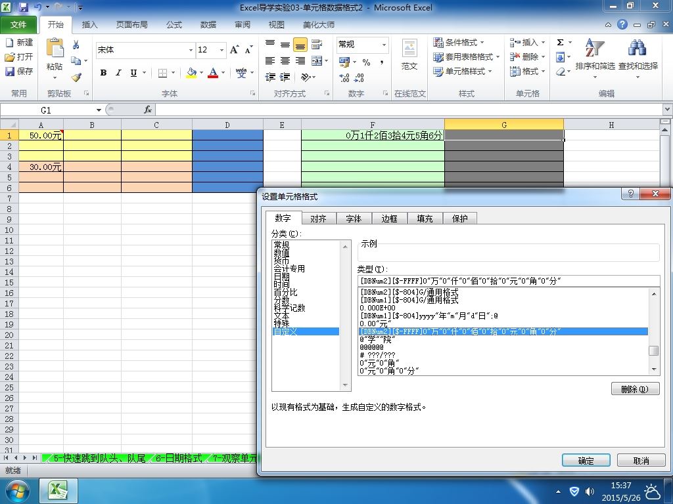The height and width of the screenshot is (504, 673).
Task: Align text right in alignment group
Action: pos(300,61)
